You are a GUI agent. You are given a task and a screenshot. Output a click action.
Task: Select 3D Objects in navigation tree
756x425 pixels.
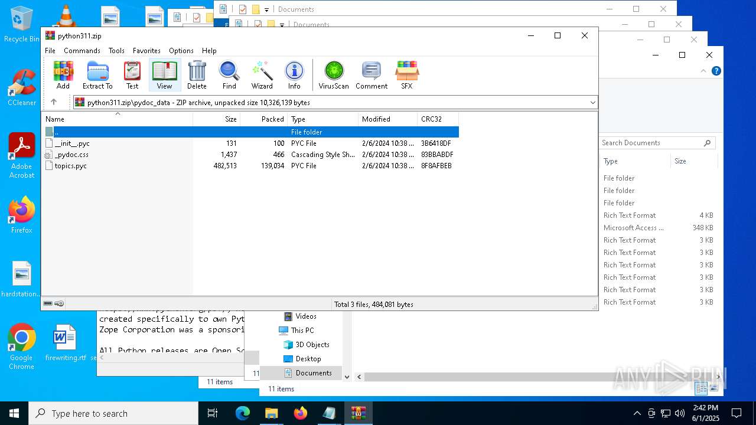306,345
